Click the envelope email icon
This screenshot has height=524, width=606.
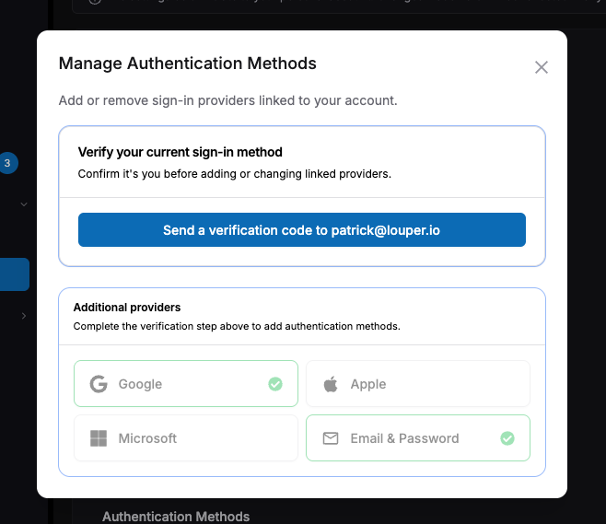tap(331, 438)
